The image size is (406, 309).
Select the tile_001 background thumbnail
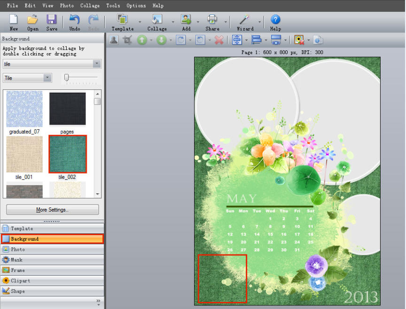(24, 154)
